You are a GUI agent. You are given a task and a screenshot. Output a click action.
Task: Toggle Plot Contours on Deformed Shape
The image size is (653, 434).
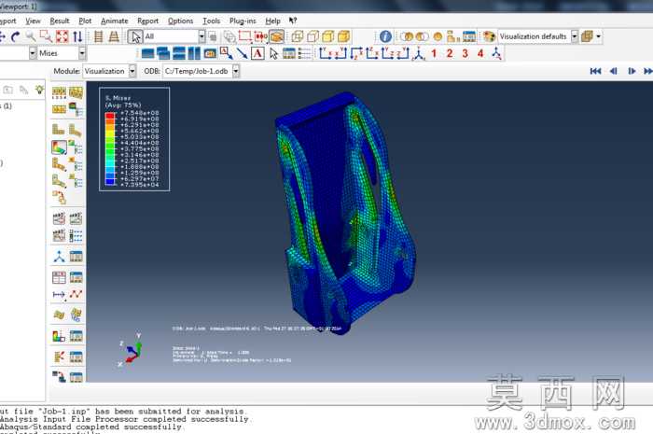59,147
